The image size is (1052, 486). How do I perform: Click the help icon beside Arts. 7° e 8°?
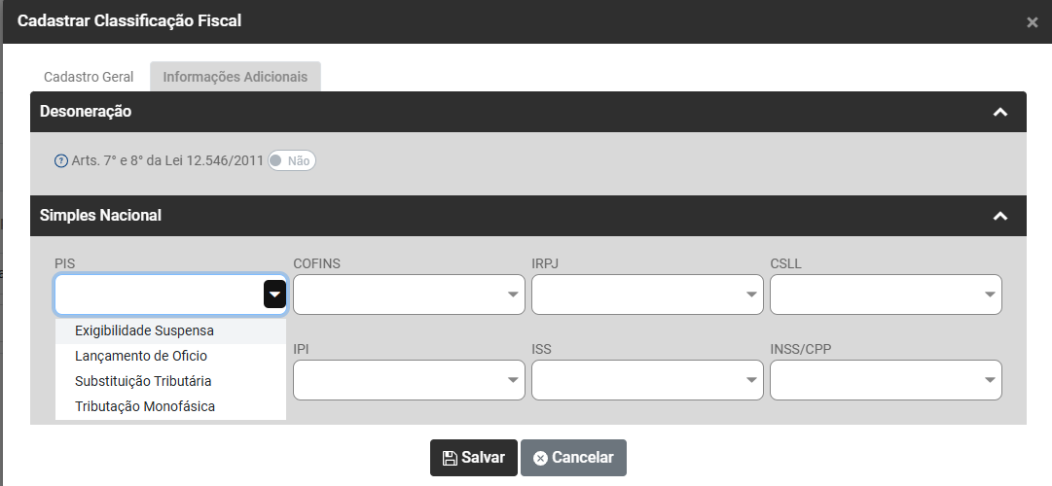point(61,161)
